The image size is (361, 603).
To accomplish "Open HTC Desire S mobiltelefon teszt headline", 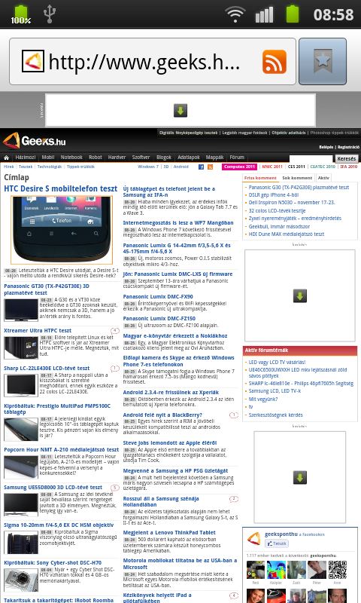I will (61, 188).
